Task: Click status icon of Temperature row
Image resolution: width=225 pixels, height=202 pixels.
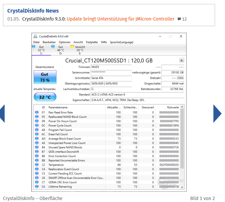Action: (37, 165)
